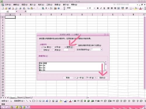
Task: Open the 插入 (Insert) menu
Action: (x=33, y=5)
